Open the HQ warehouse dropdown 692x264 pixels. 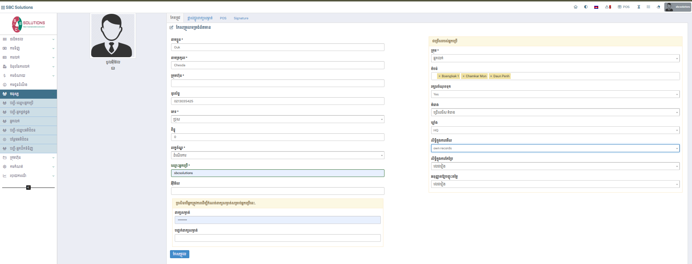(555, 130)
